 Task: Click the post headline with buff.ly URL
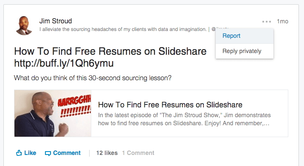pyautogui.click(x=110, y=57)
